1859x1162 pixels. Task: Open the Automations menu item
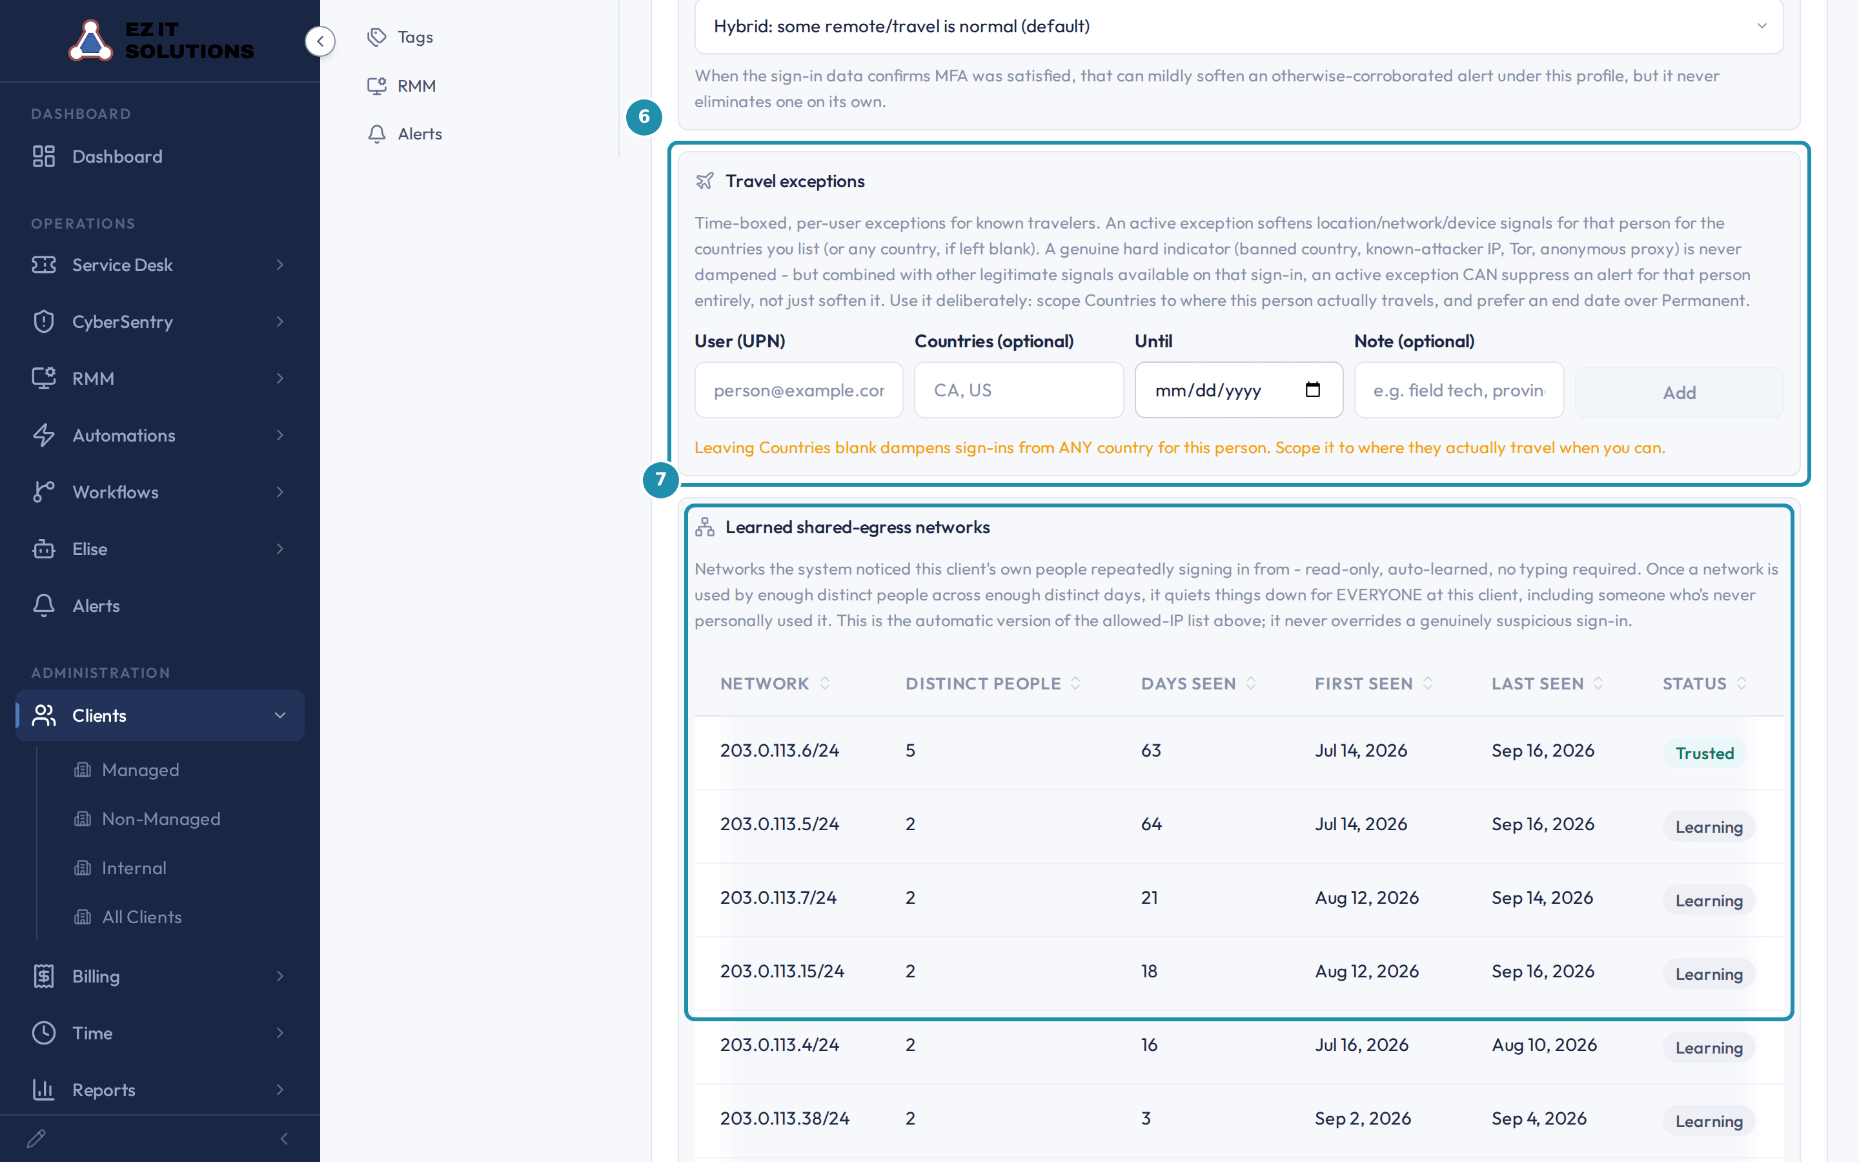coord(160,436)
